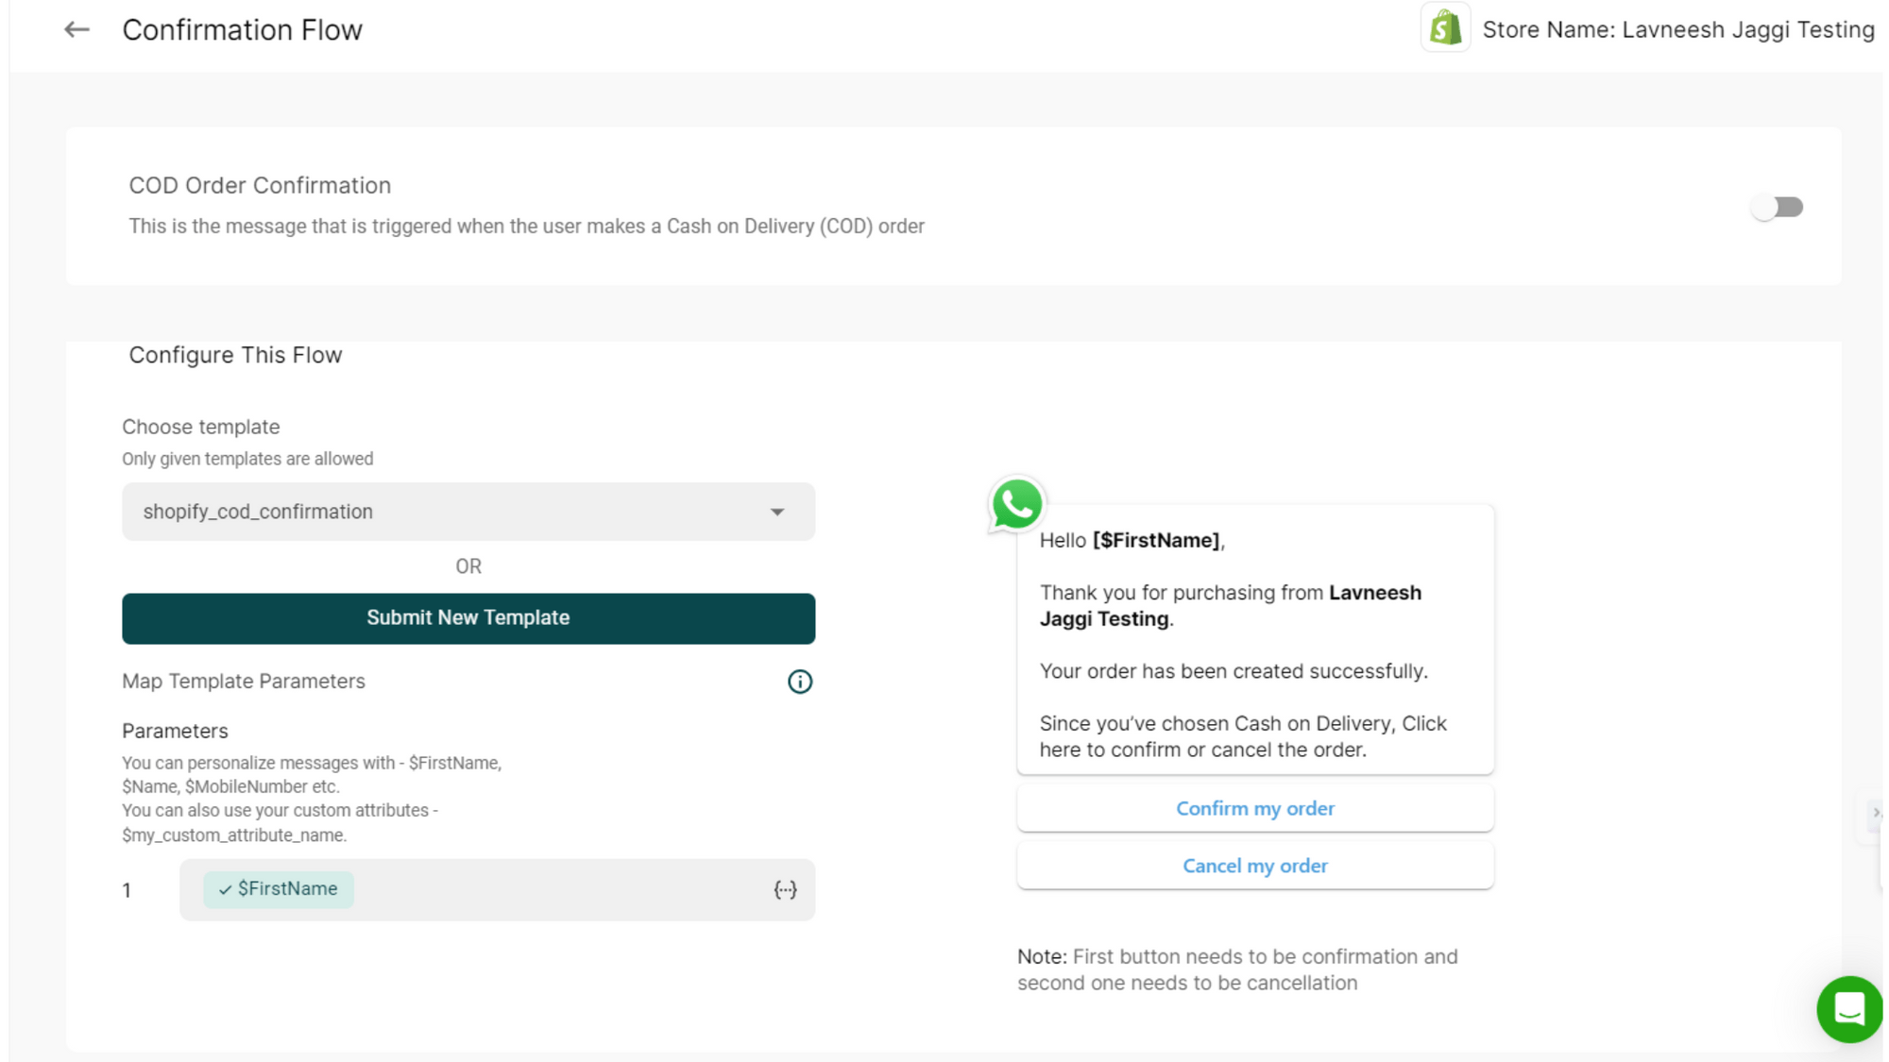
Task: Click the checkmark on the $FirstName chip
Action: pyautogui.click(x=225, y=889)
